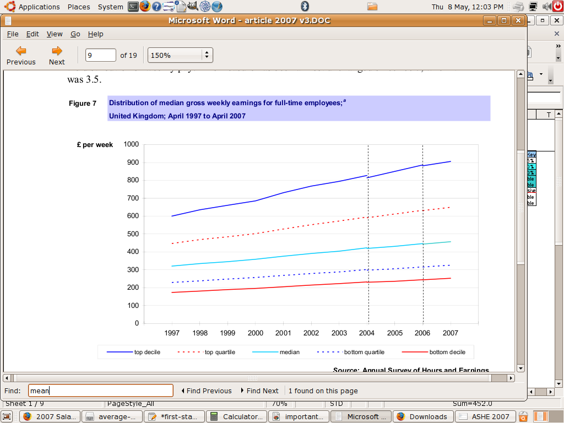Click the show desktop icon in bottom panel
Viewport: 564px width, 423px height.
pyautogui.click(x=7, y=416)
